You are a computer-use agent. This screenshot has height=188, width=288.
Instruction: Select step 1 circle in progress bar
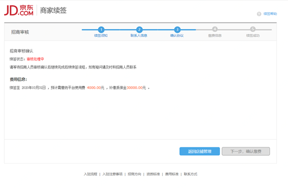(x=101, y=30)
